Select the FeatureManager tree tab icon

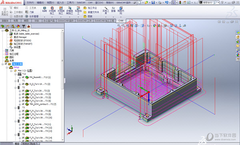point(2,26)
